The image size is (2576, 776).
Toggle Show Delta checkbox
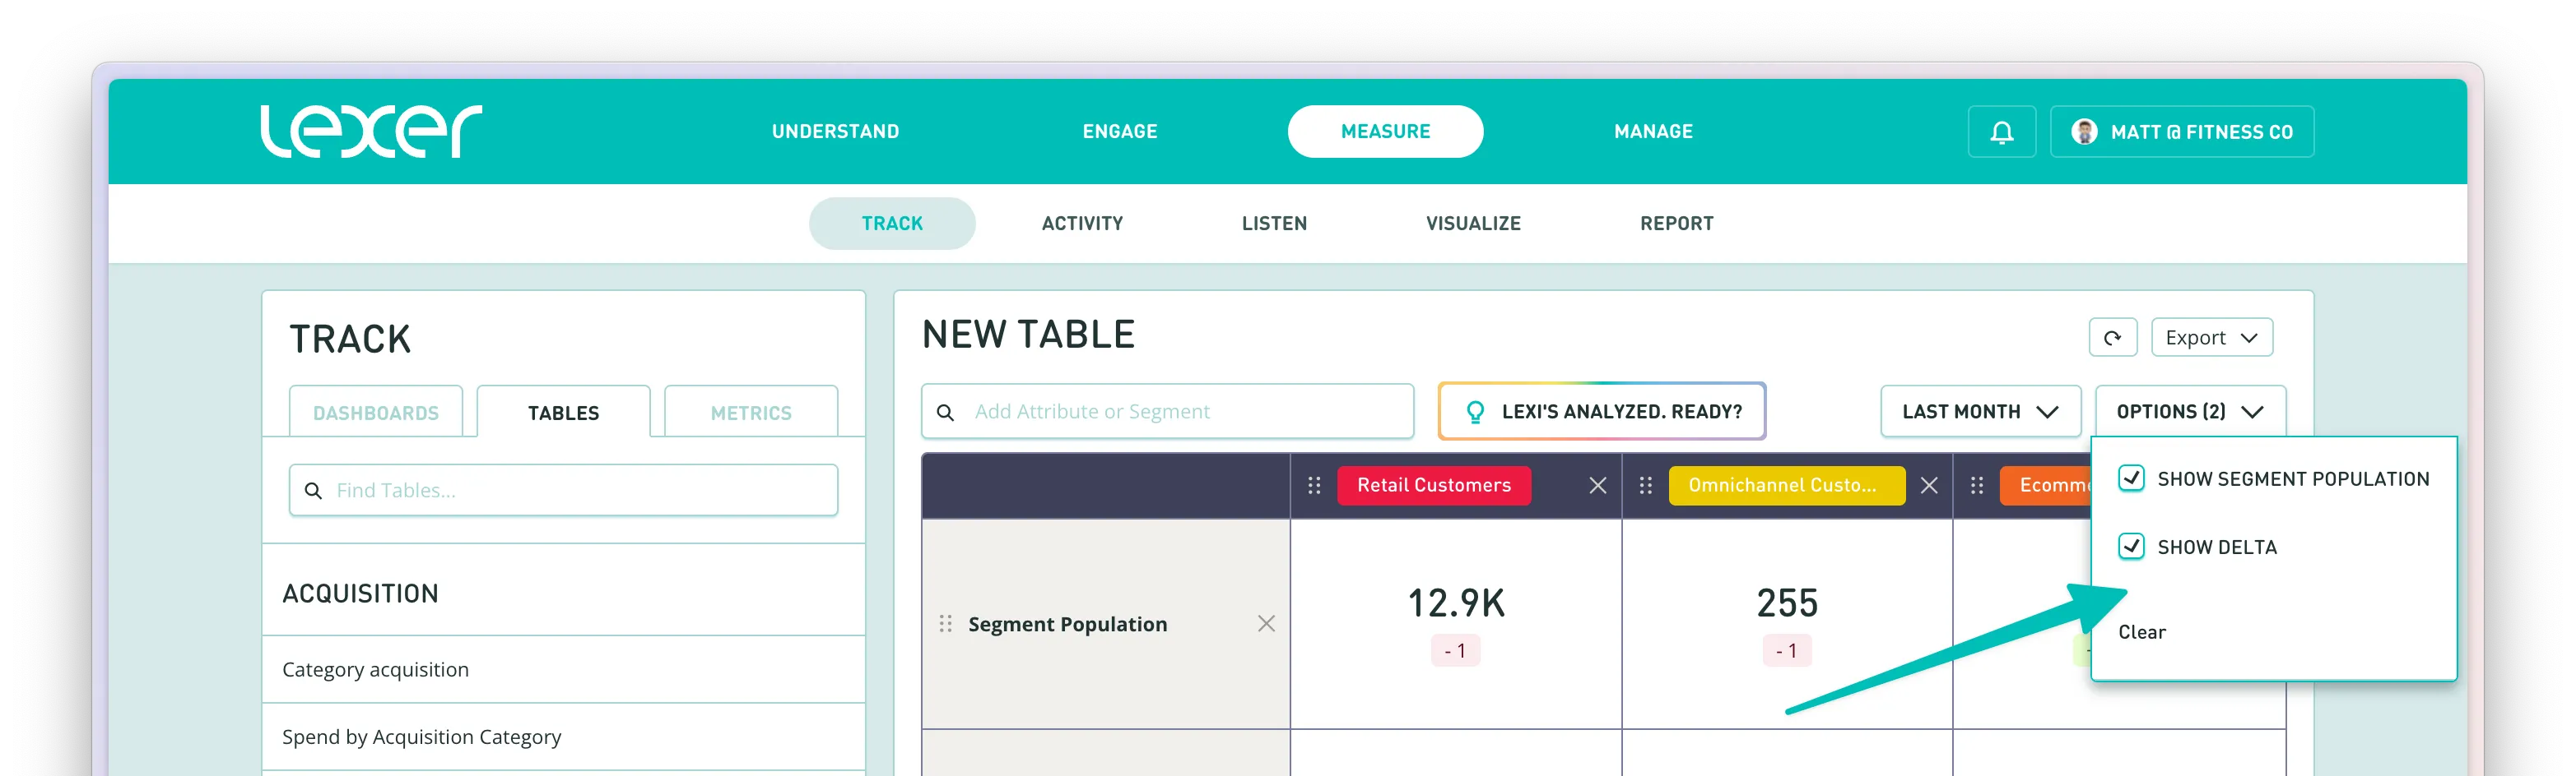pos(2131,547)
